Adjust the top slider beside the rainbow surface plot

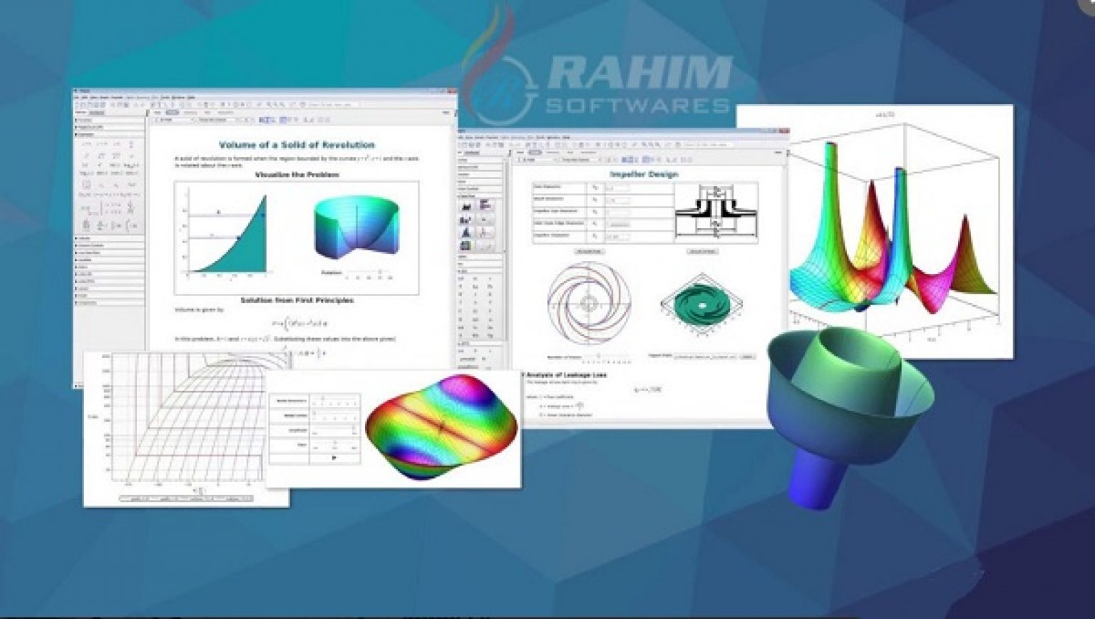[333, 401]
